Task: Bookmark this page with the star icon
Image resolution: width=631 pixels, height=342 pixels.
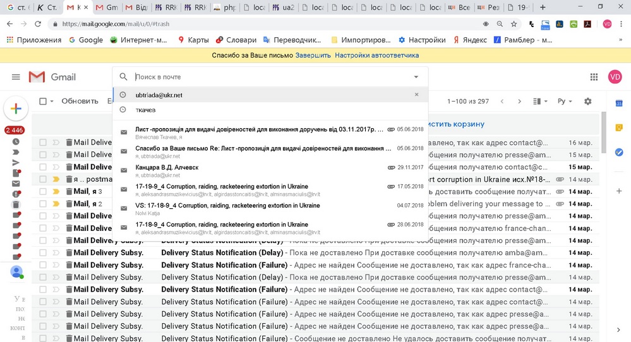Action: click(514, 24)
